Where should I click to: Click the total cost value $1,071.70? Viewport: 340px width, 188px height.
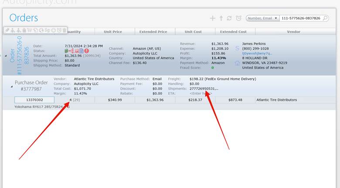(x=82, y=89)
